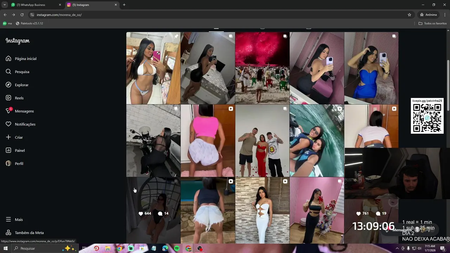This screenshot has width=450, height=253.
Task: Open Pesquisa search in Instagram sidebar
Action: 18,72
